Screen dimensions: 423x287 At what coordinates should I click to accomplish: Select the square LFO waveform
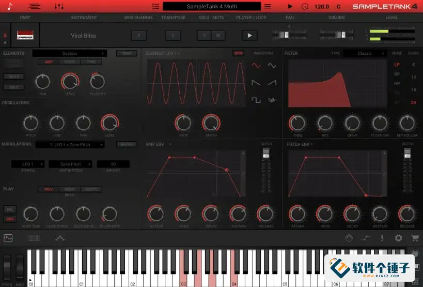[256, 100]
